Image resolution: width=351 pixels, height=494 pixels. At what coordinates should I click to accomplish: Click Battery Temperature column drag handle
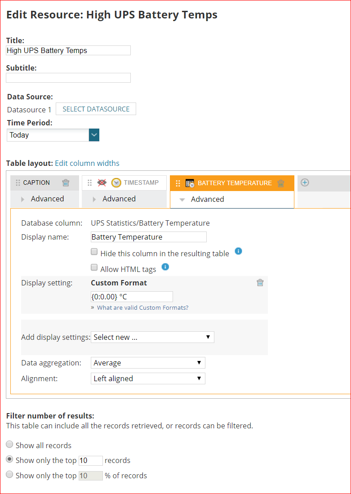(x=178, y=183)
